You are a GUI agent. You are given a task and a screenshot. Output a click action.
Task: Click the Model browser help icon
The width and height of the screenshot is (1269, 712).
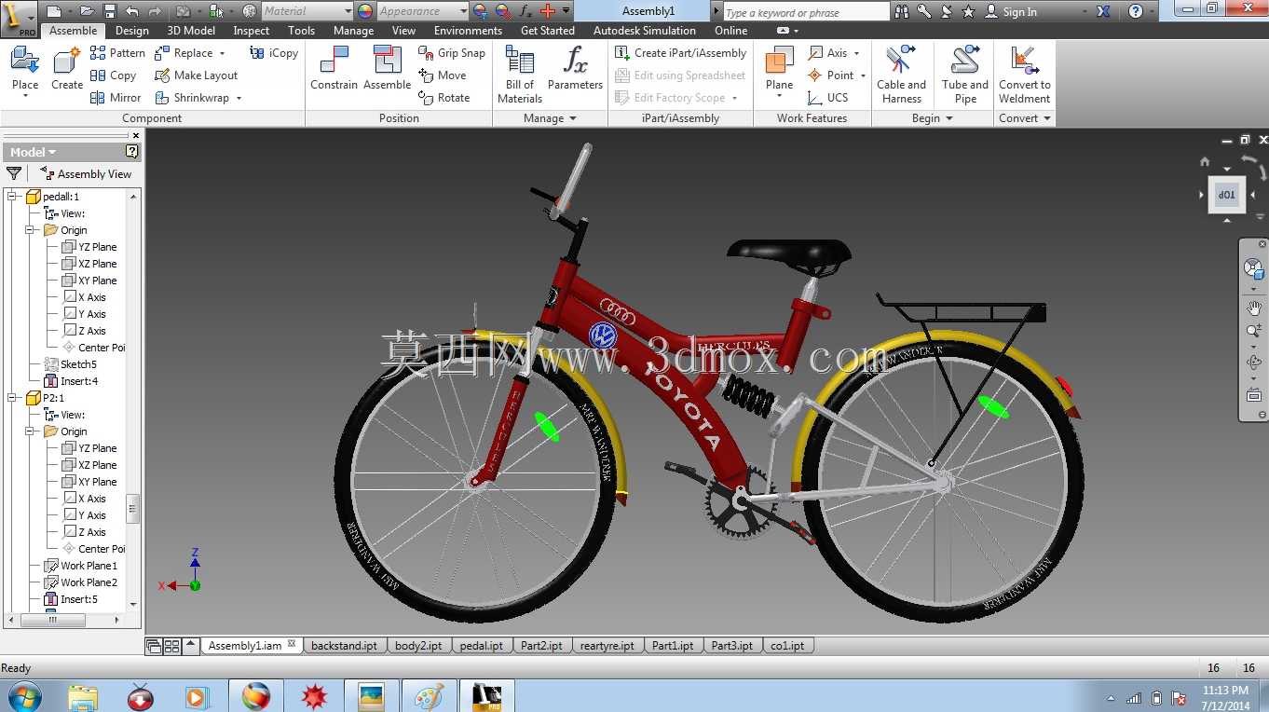(x=132, y=151)
